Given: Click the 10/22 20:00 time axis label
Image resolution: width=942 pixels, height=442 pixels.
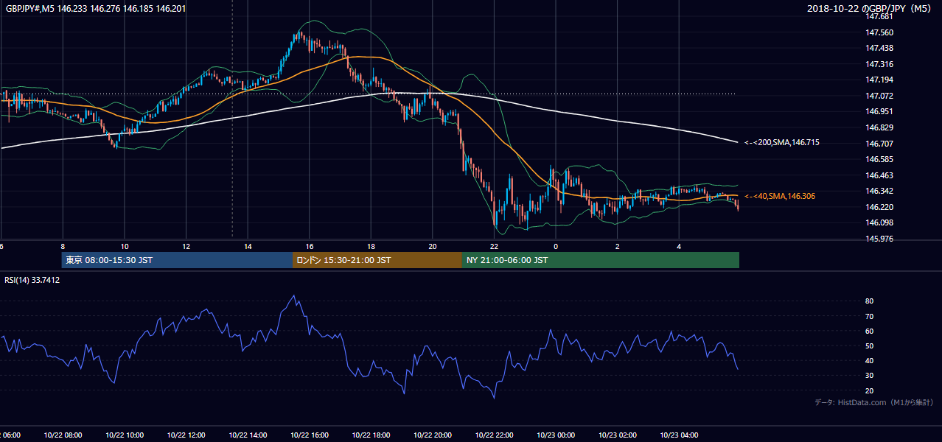Looking at the screenshot, I should pos(433,435).
